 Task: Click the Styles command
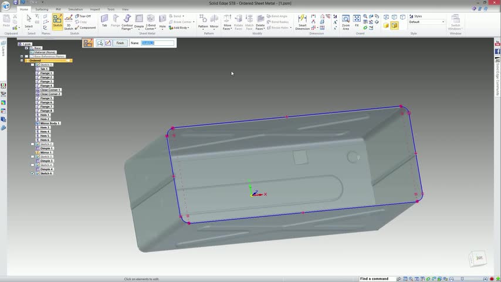pos(416,16)
